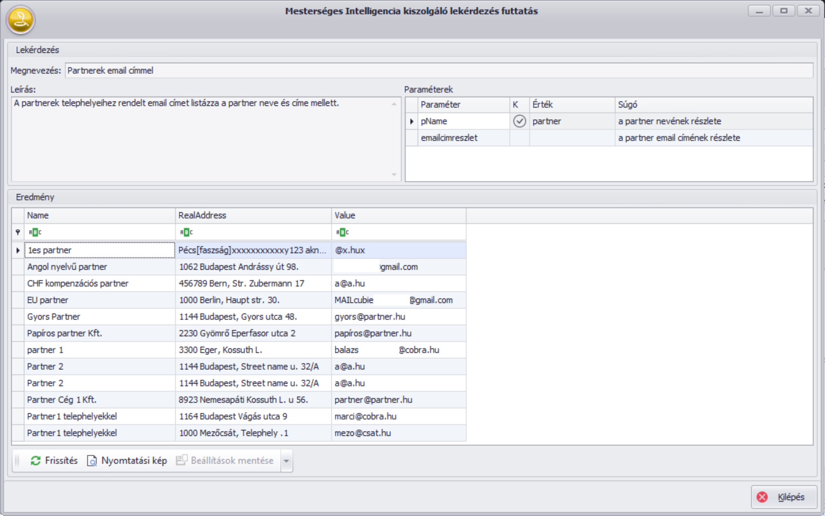Image resolution: width=825 pixels, height=516 pixels.
Task: Click email value 'gyors@partner.hu'
Action: click(399, 317)
